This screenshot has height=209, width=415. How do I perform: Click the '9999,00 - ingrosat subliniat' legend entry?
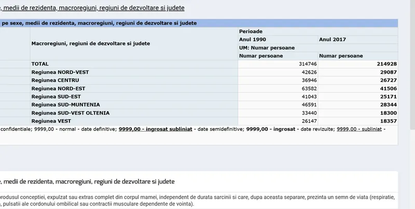click(x=156, y=129)
